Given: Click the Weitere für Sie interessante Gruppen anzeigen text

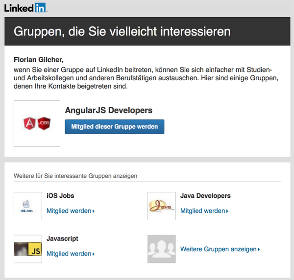Looking at the screenshot, I should click(x=75, y=176).
